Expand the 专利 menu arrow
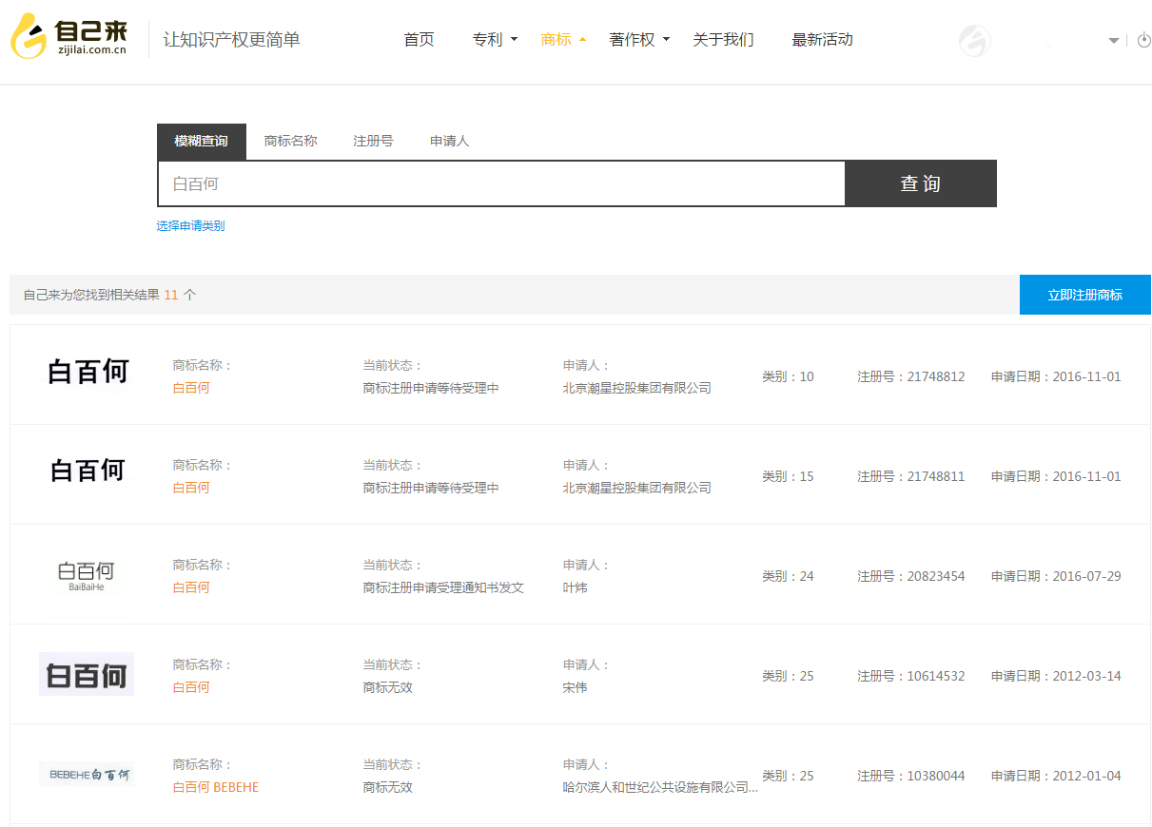This screenshot has width=1152, height=827. (x=514, y=40)
